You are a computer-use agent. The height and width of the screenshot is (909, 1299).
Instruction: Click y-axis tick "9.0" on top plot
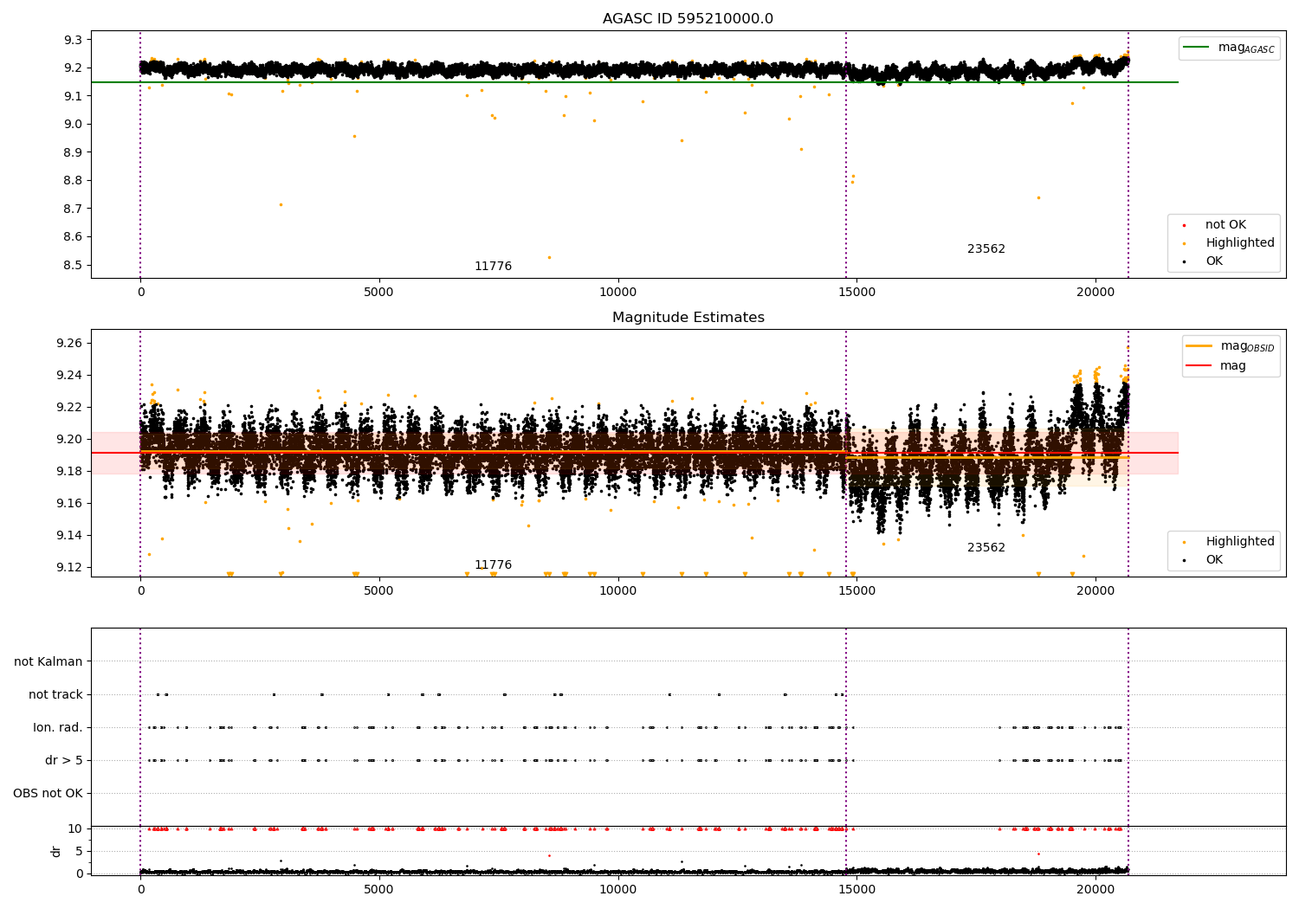(x=73, y=125)
